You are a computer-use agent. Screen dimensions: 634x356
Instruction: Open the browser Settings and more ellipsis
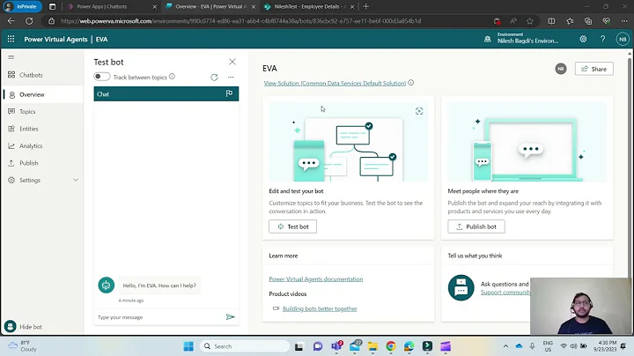624,21
